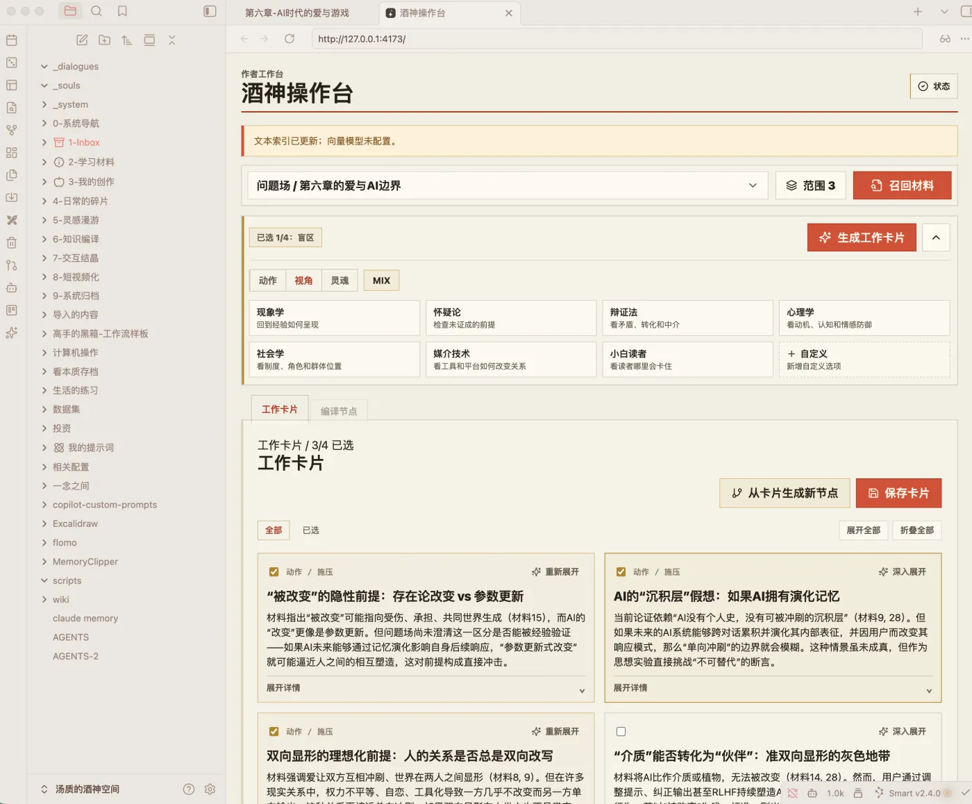Open the trash can ribbon icon

[11, 242]
